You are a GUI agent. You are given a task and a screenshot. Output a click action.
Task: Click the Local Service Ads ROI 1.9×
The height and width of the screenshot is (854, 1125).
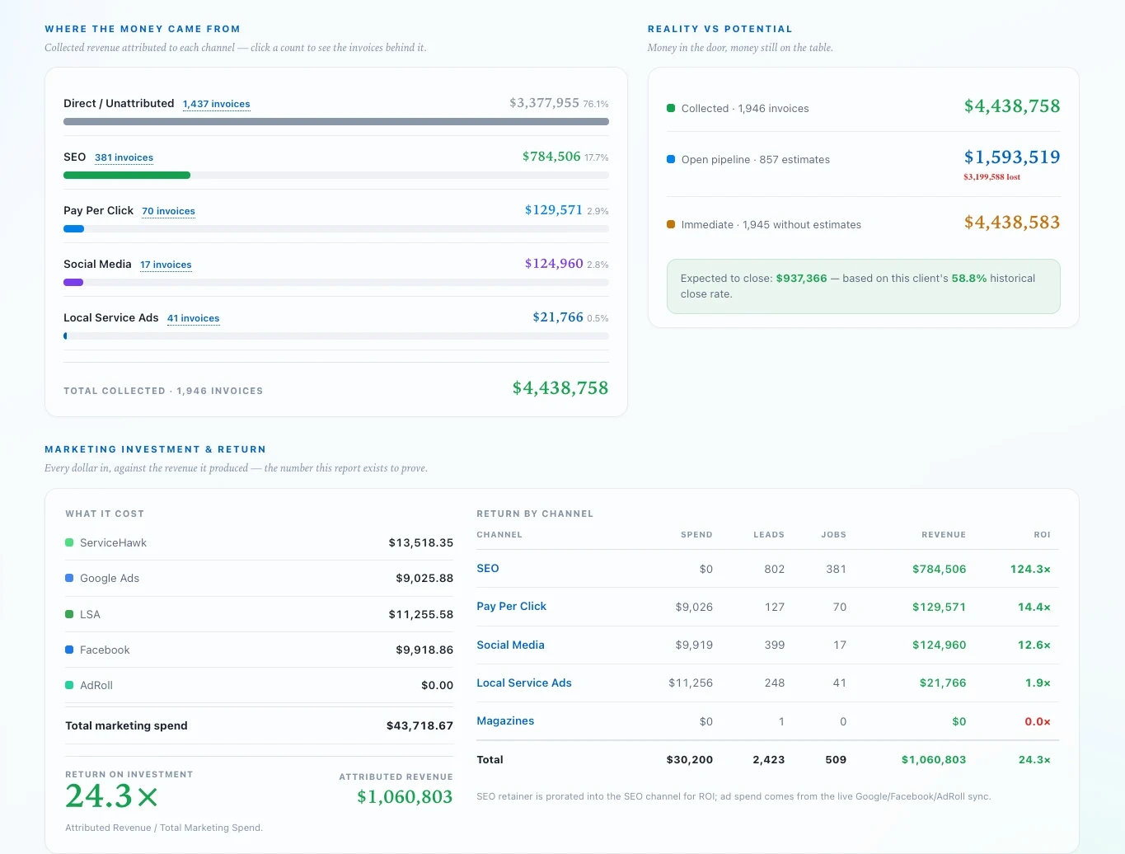coord(1038,683)
